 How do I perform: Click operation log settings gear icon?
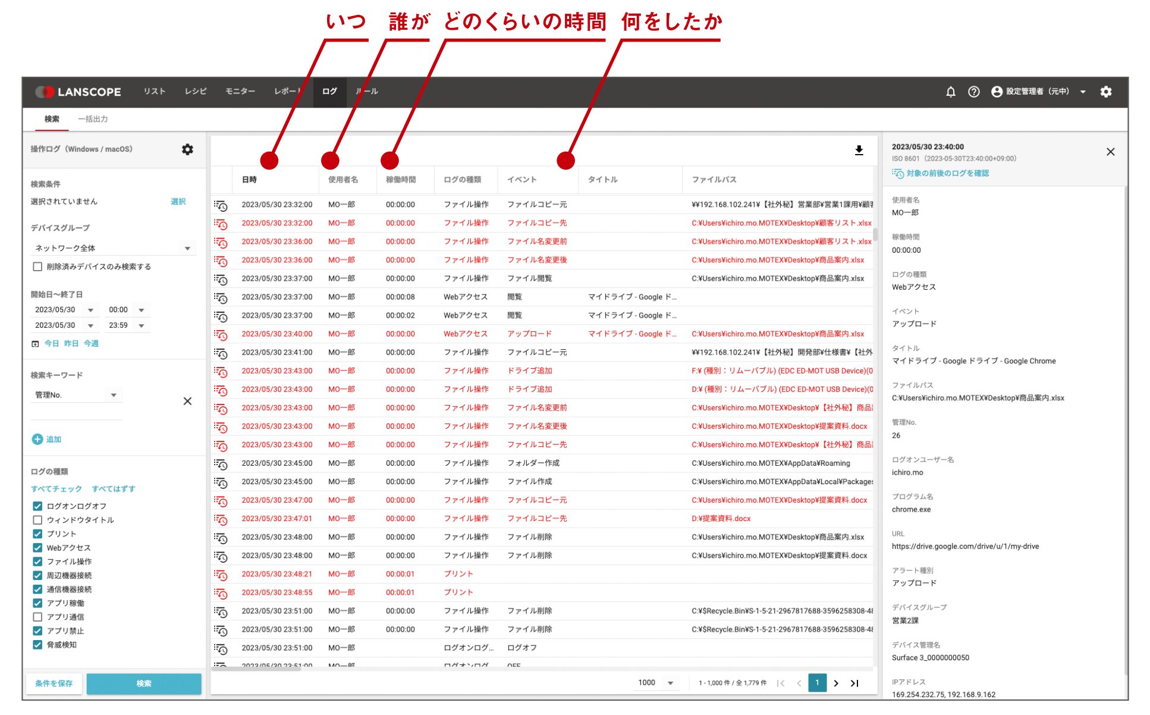187,149
